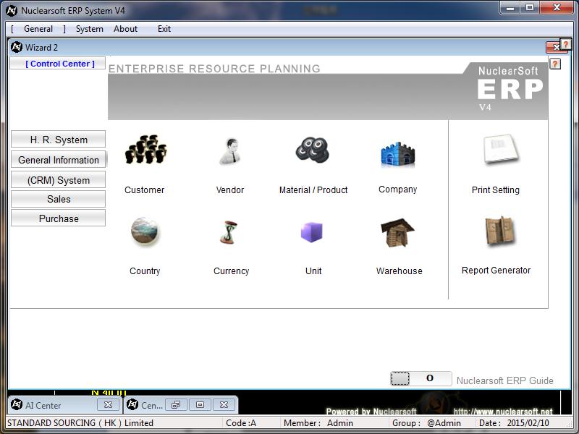Image resolution: width=579 pixels, height=434 pixels.
Task: Maximize the Nuclearsoft ERP System window
Action: 530,8
